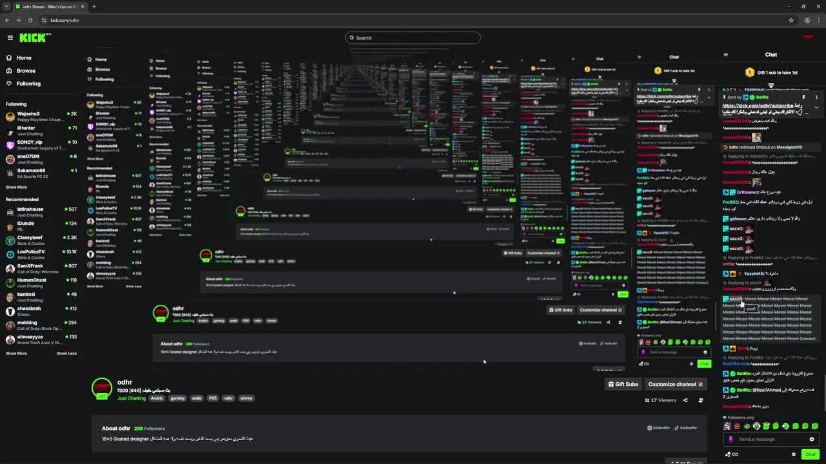This screenshot has width=826, height=464.
Task: Click the KICK logo in the header
Action: coord(32,38)
